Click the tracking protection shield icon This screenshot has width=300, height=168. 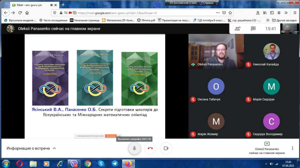click(x=55, y=13)
